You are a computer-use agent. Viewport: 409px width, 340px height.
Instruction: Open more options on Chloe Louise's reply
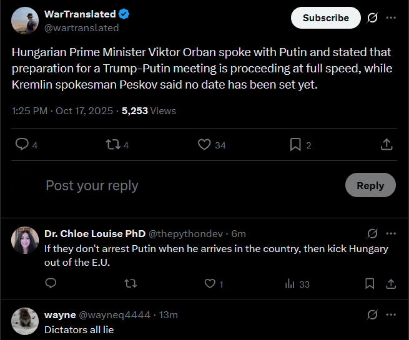click(391, 233)
